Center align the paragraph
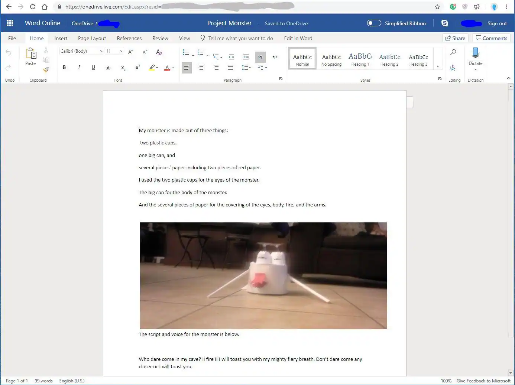 tap(201, 68)
